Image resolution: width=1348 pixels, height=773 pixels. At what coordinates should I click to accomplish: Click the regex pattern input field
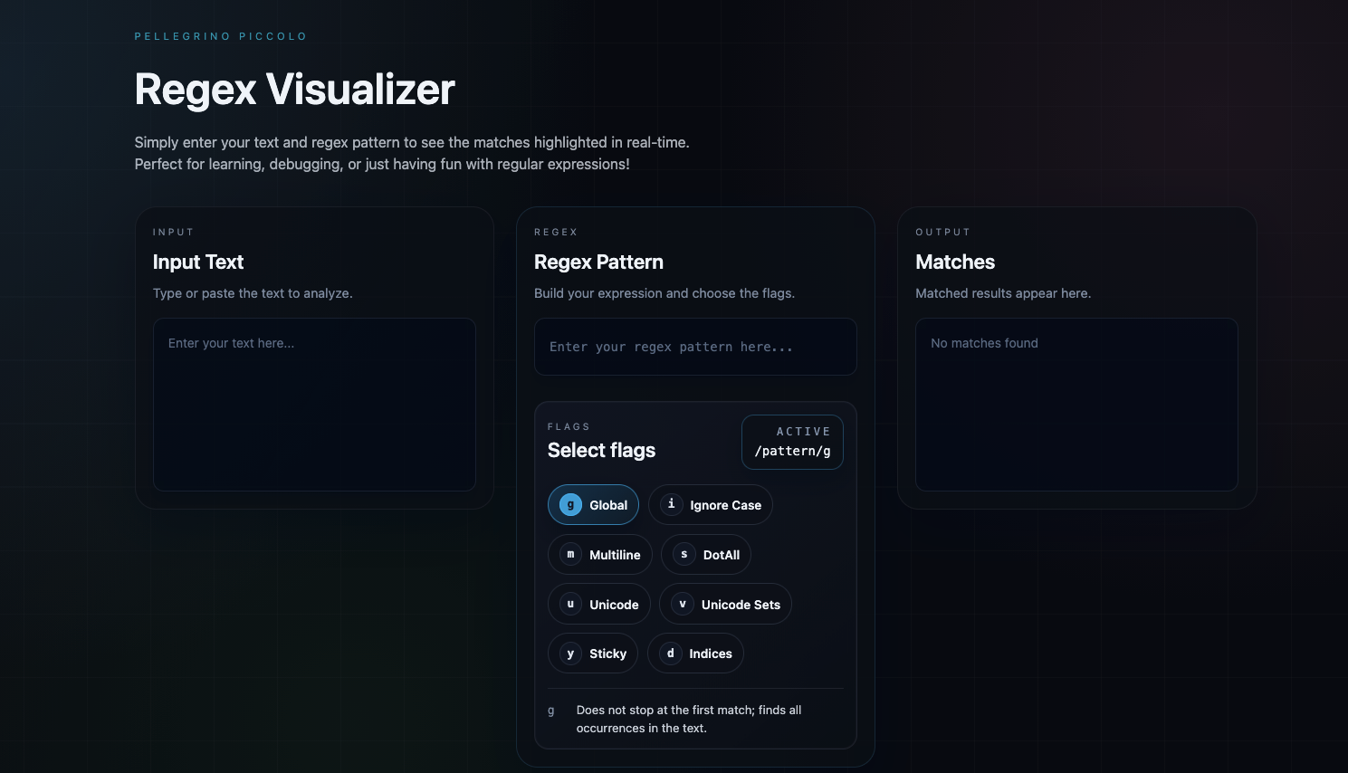695,347
